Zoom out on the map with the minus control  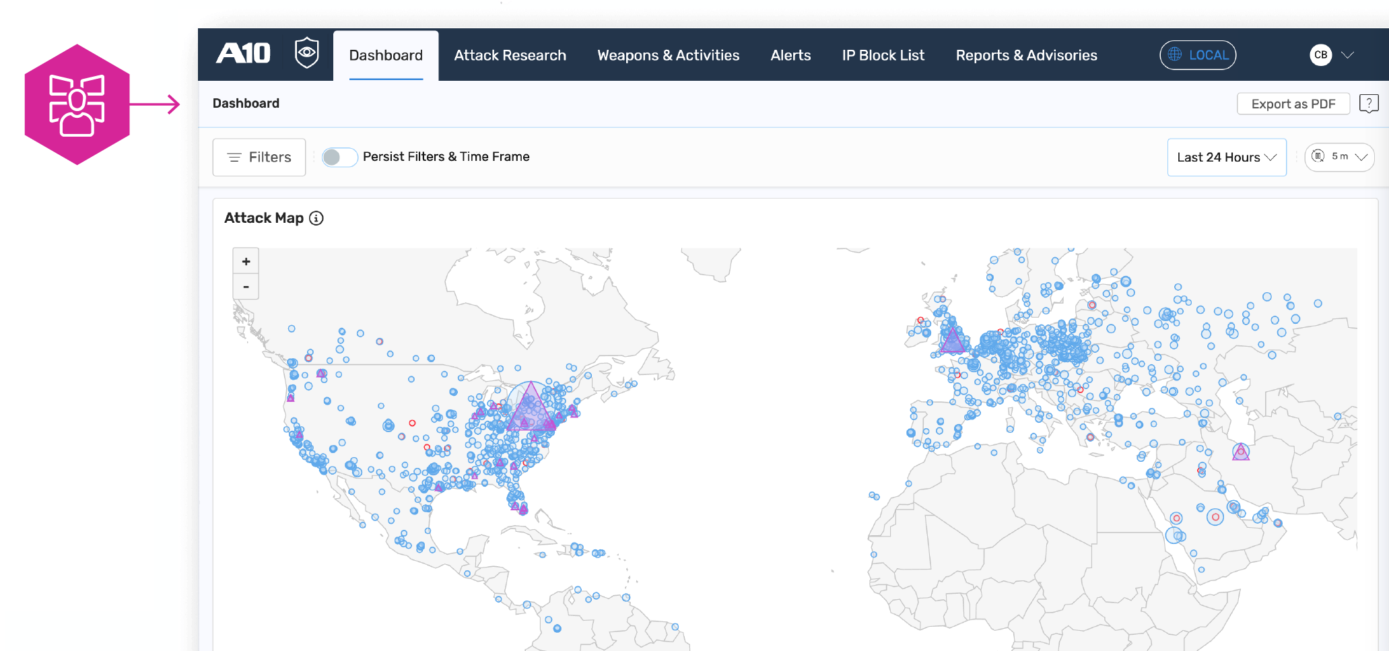246,286
